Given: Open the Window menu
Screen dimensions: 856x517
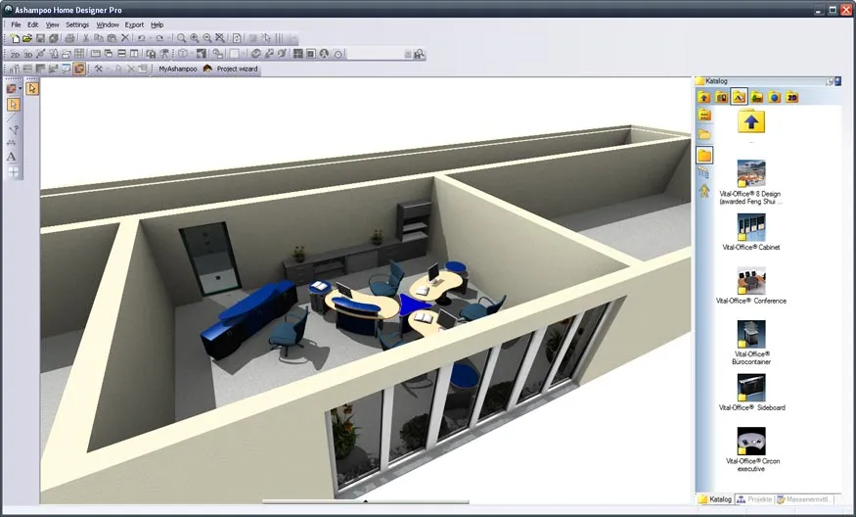Looking at the screenshot, I should pos(108,24).
